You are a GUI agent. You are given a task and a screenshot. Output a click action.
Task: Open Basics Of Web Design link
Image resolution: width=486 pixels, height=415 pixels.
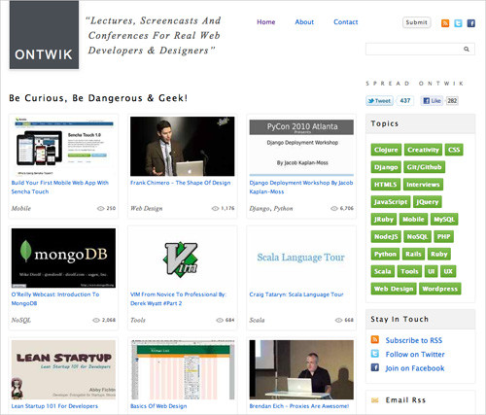158,406
